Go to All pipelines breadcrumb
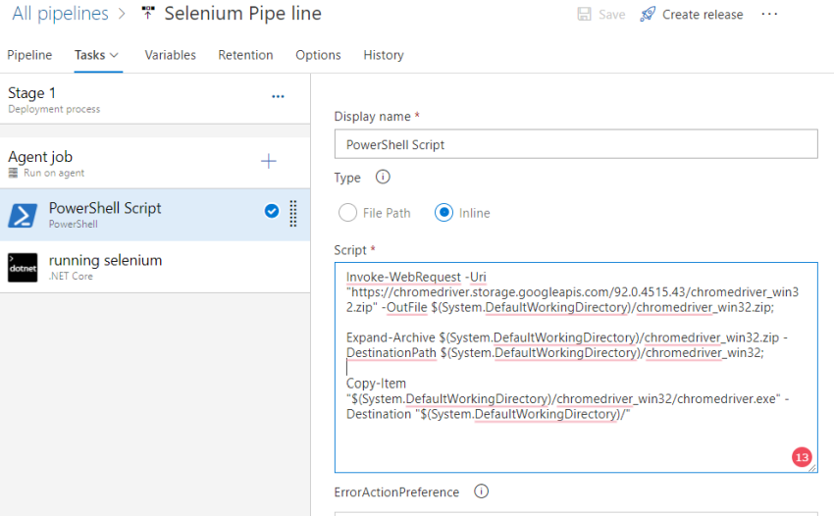This screenshot has width=834, height=516. [x=59, y=14]
